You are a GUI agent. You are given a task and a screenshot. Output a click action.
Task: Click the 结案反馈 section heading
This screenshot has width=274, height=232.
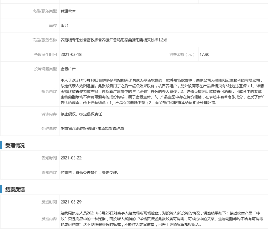click(14, 189)
